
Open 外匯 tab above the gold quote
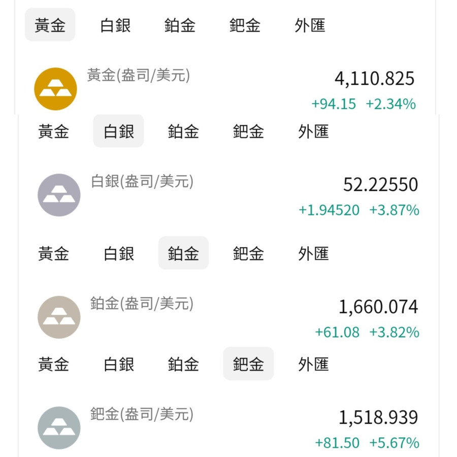click(x=310, y=25)
